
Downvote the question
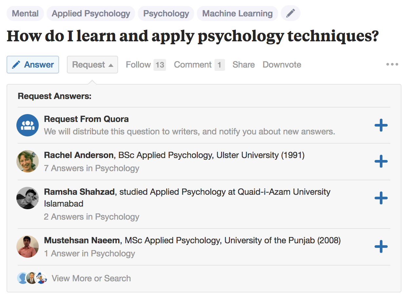[282, 65]
